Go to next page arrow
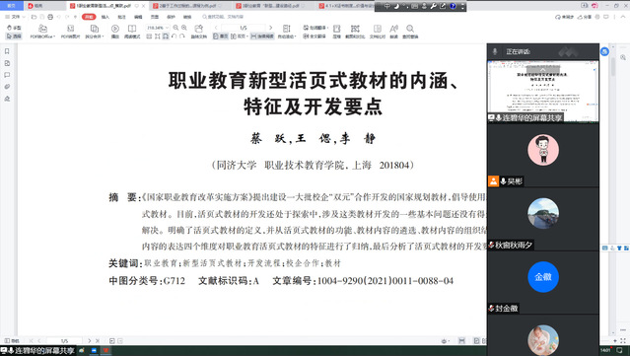The width and height of the screenshot is (630, 356). click(x=270, y=28)
